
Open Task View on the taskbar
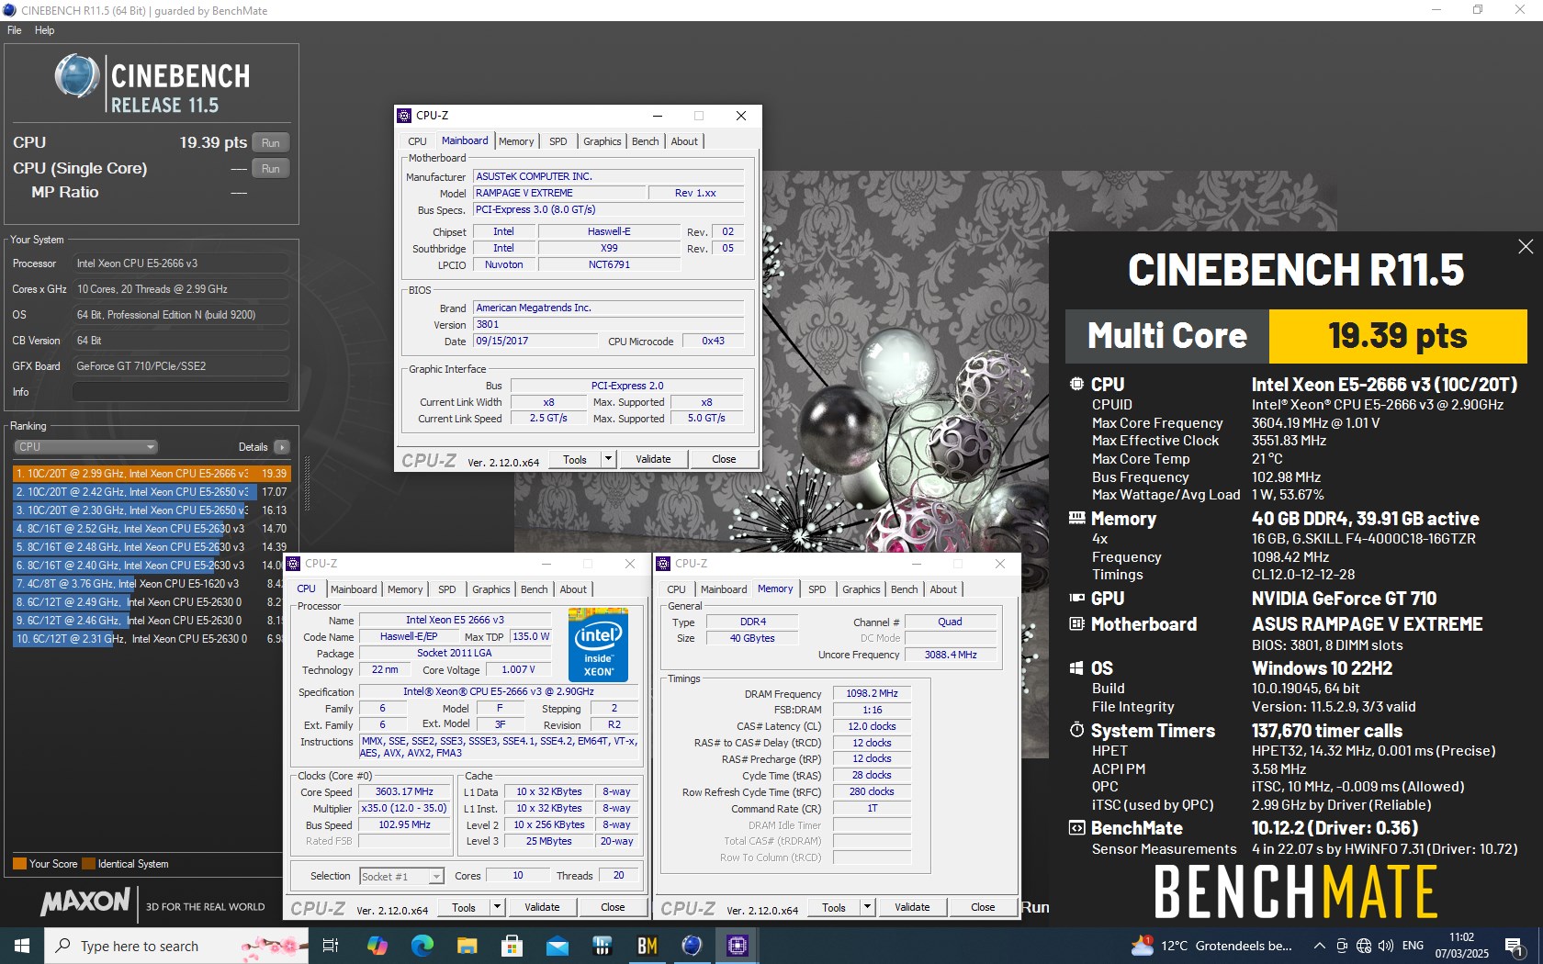331,946
